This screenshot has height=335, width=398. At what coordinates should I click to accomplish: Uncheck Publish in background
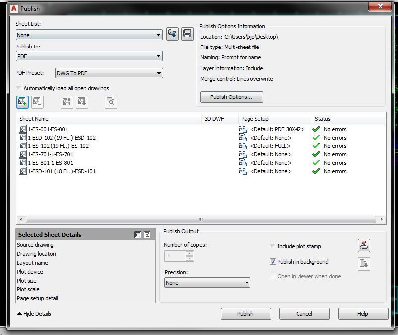click(x=273, y=262)
